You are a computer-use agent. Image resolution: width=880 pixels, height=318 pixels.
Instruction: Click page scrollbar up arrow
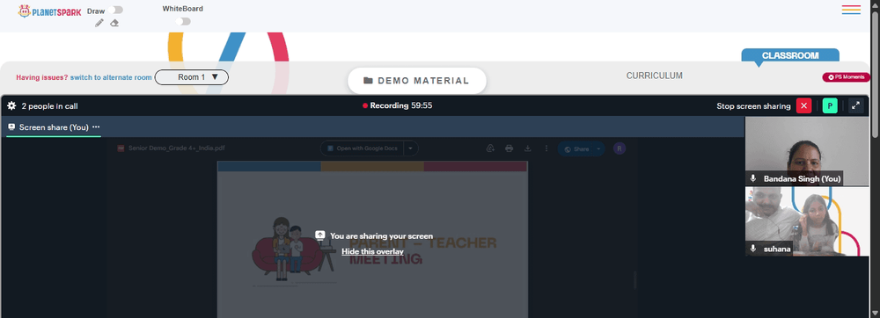tap(875, 5)
